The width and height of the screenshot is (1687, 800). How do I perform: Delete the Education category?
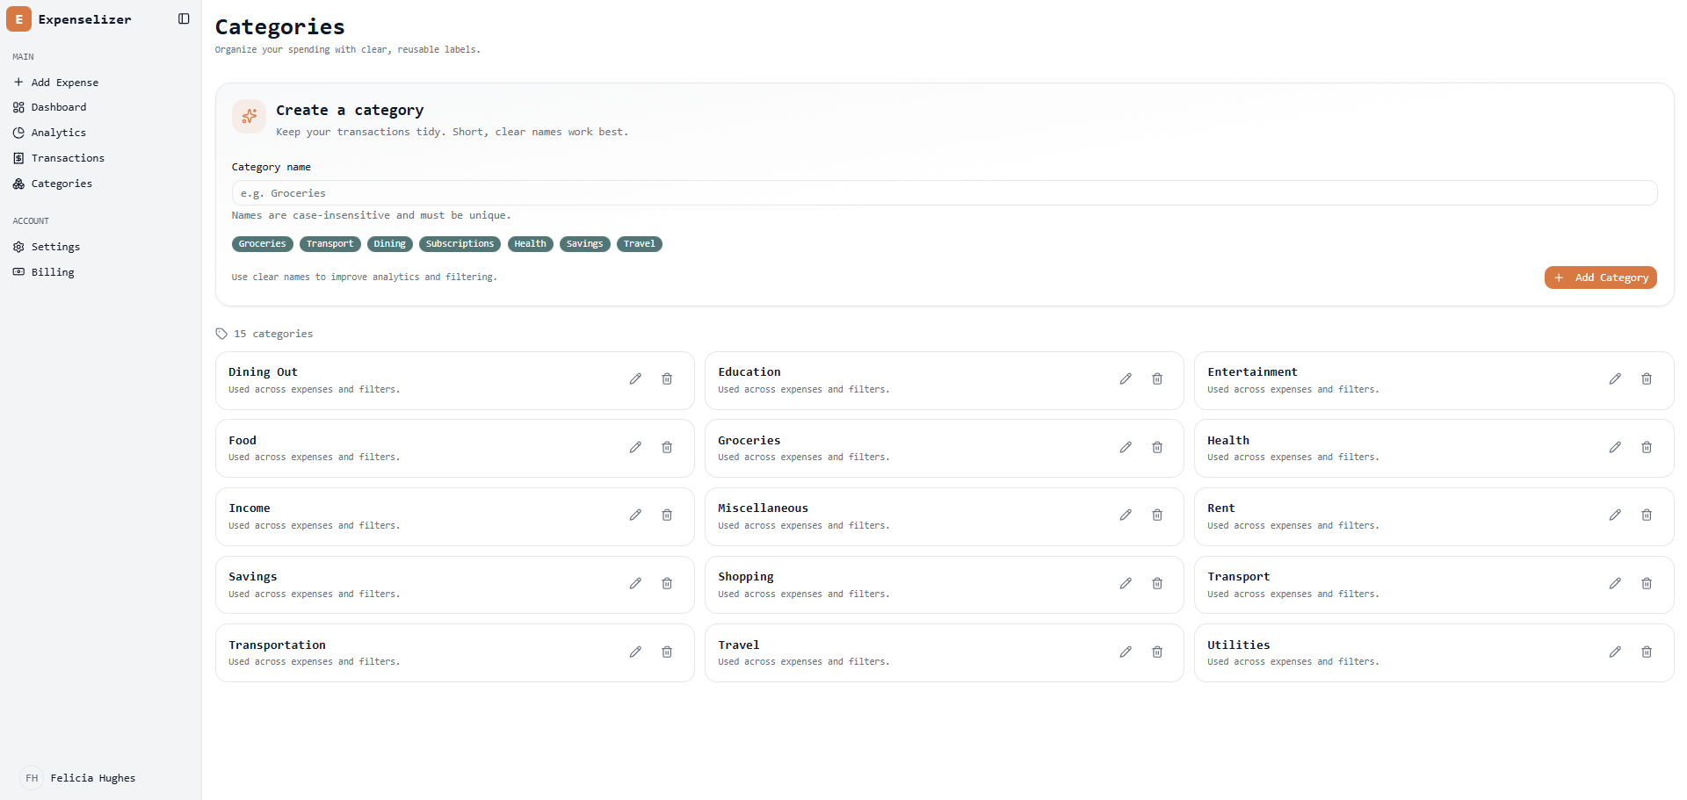tap(1157, 379)
